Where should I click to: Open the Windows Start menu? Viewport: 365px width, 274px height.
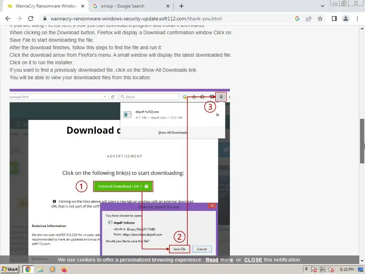click(x=10, y=269)
